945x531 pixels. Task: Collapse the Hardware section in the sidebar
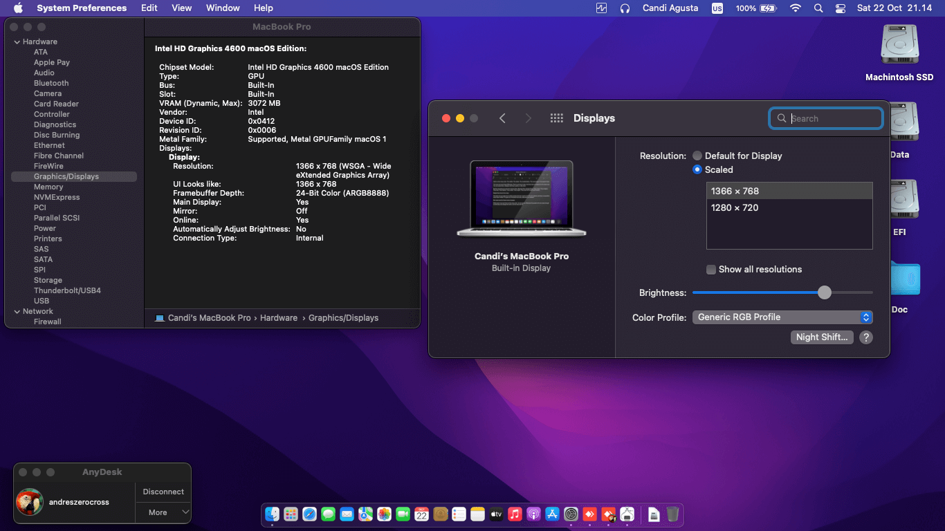(17, 41)
